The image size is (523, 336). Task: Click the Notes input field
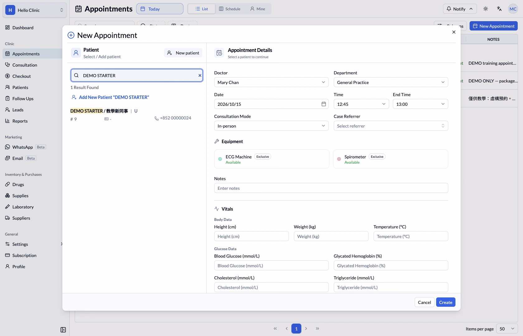coord(331,188)
